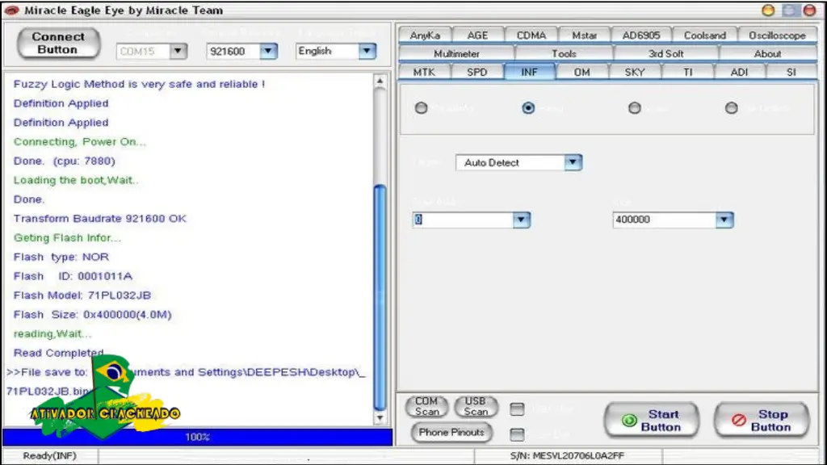The height and width of the screenshot is (465, 827).
Task: Select the fourth radio option in INF panel
Action: point(731,108)
